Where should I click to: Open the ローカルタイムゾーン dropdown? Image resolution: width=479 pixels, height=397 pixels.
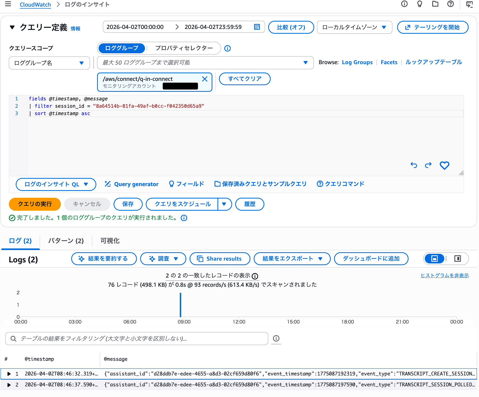pyautogui.click(x=354, y=27)
